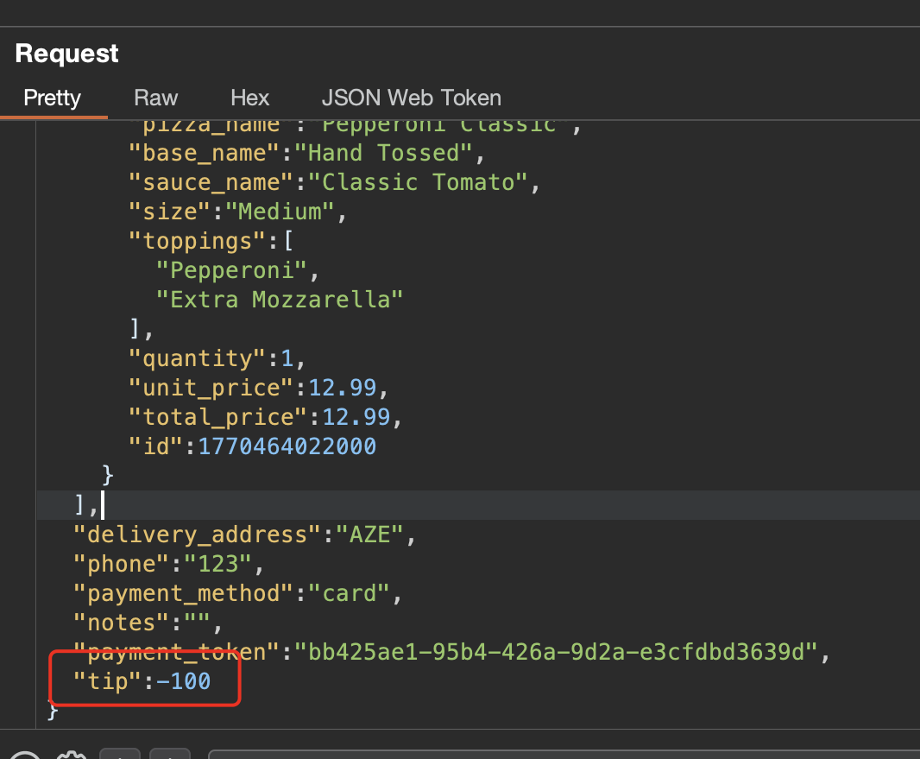Viewport: 920px width, 759px height.
Task: Focus the search input field at bottom
Action: tap(561, 756)
